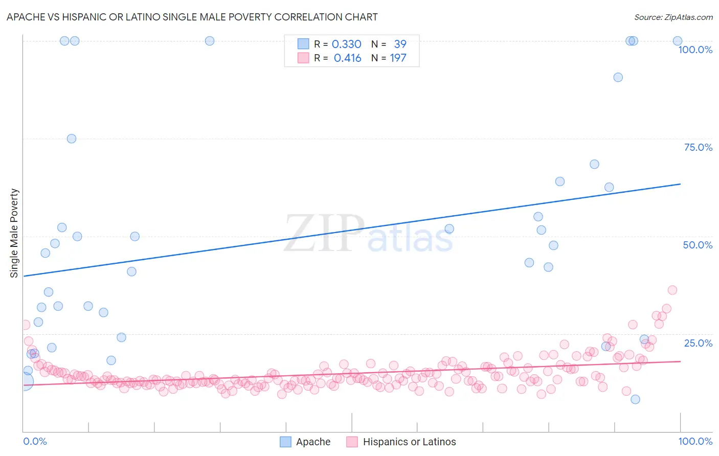Click the 100.0% x-axis label at bottom right
Viewport: 719px width, 456px height.
(x=695, y=441)
